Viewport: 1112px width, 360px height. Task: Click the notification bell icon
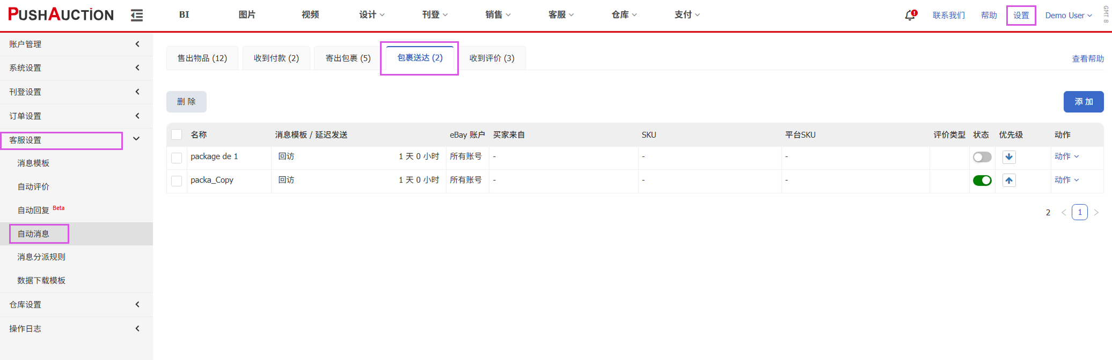[910, 16]
